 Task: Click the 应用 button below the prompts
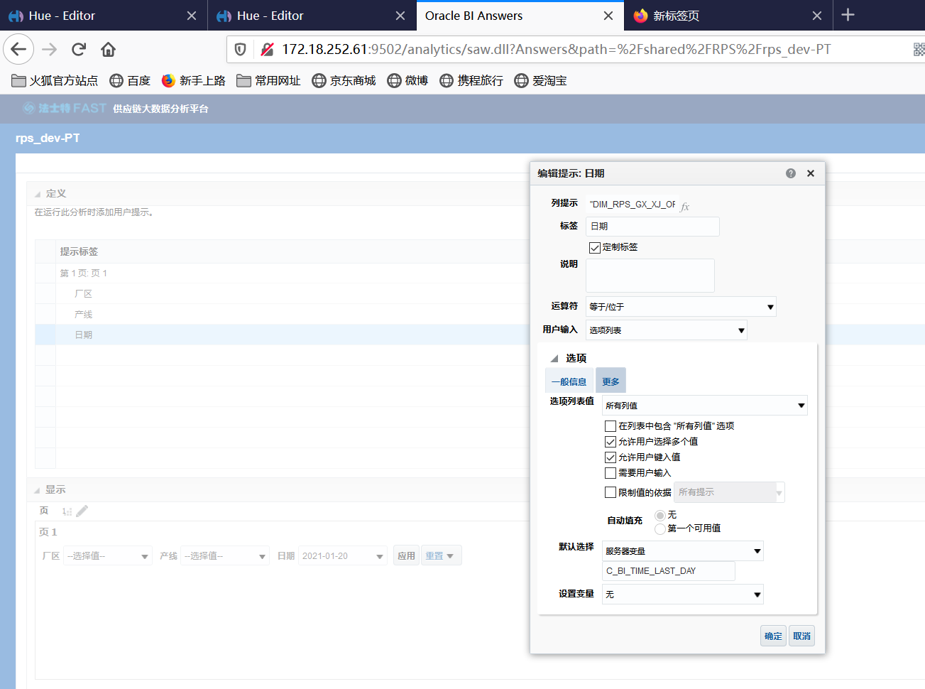[406, 555]
